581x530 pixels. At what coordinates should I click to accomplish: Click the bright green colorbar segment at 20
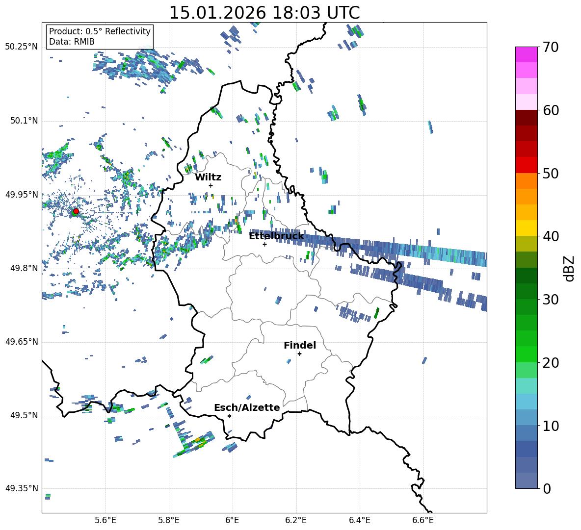(526, 354)
